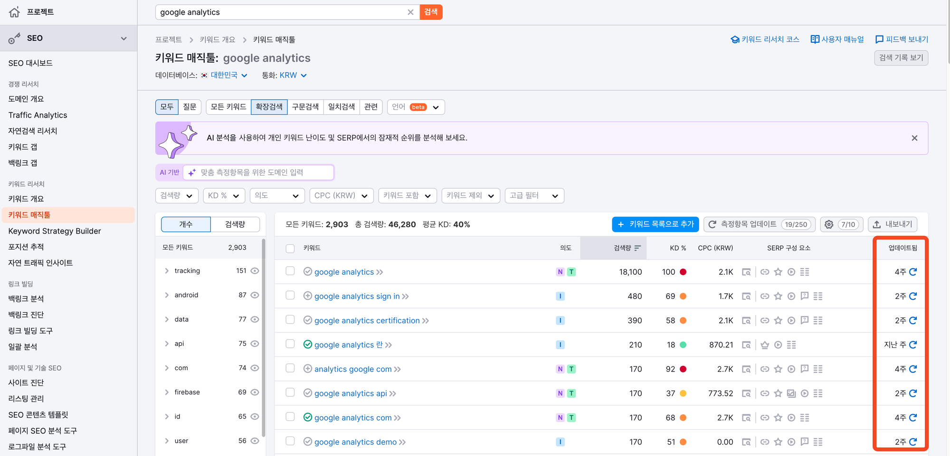Select the 모든 키워드 match tab
This screenshot has height=456, width=950.
click(228, 107)
